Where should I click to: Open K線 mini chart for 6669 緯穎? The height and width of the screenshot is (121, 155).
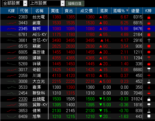coord(11,58)
